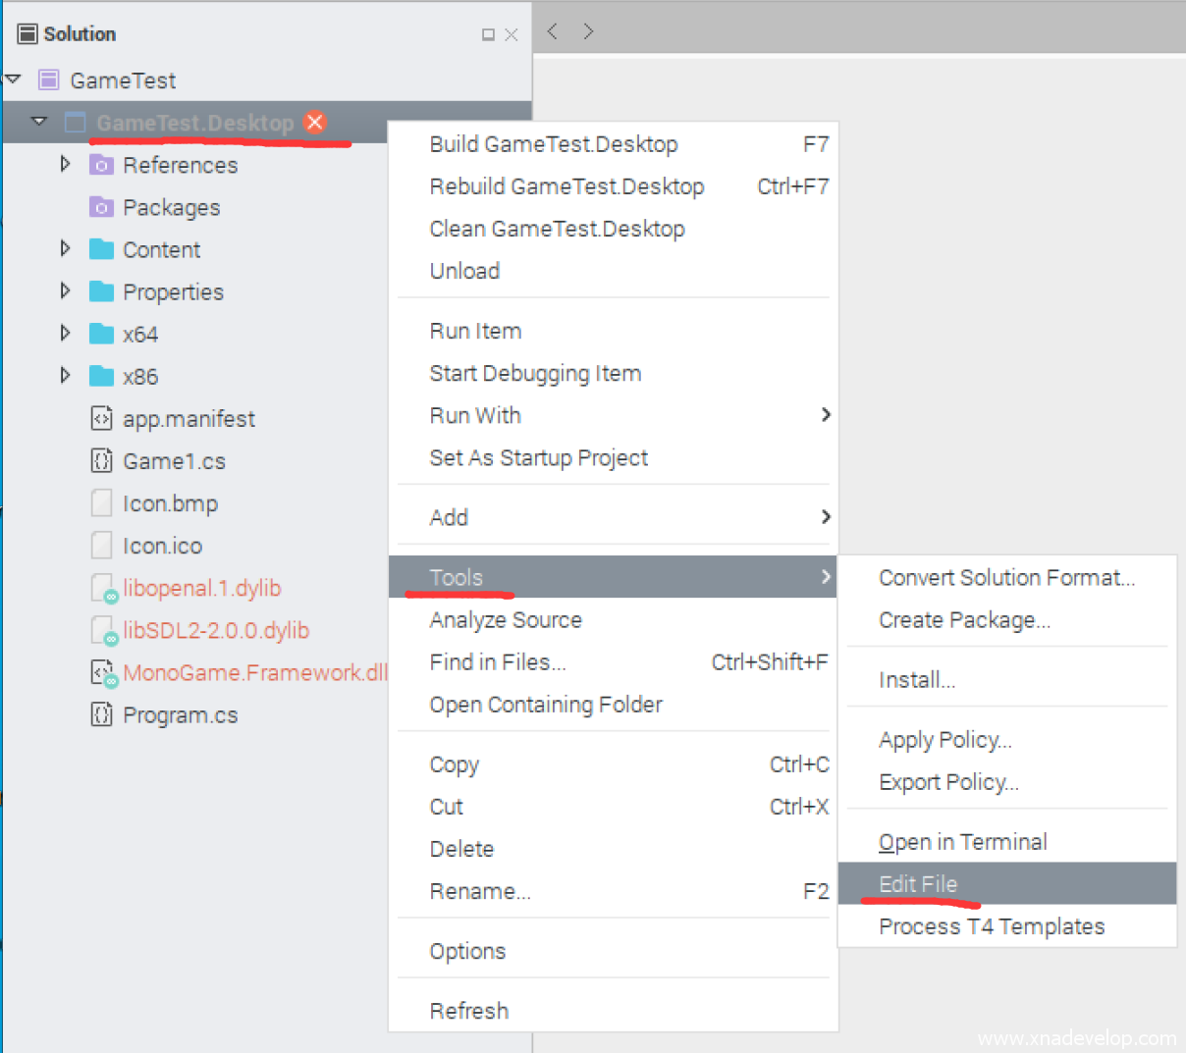The width and height of the screenshot is (1186, 1053).
Task: Click the Solution pad header icon
Action: [x=28, y=34]
